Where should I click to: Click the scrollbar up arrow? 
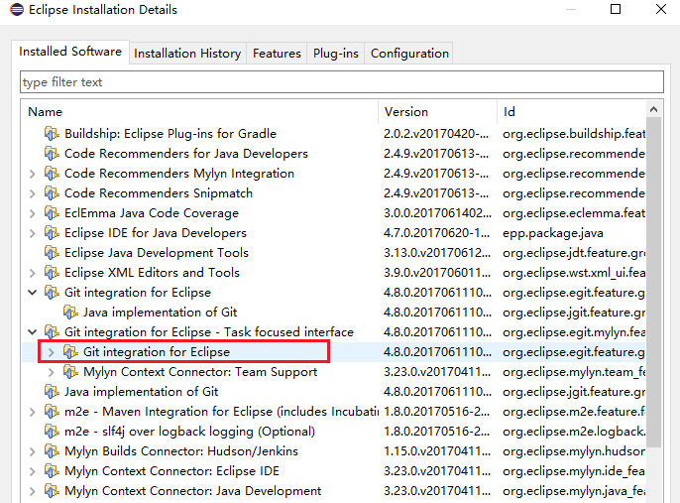[653, 110]
